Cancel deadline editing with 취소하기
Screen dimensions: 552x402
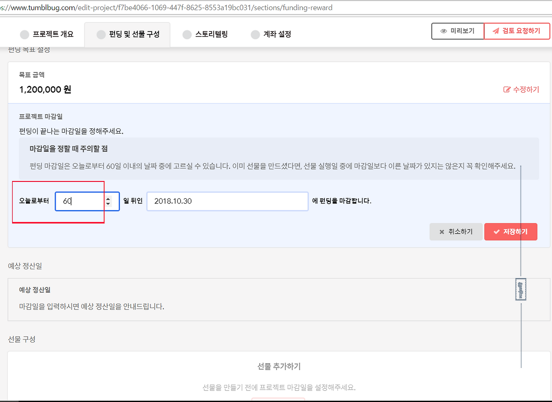coord(456,232)
